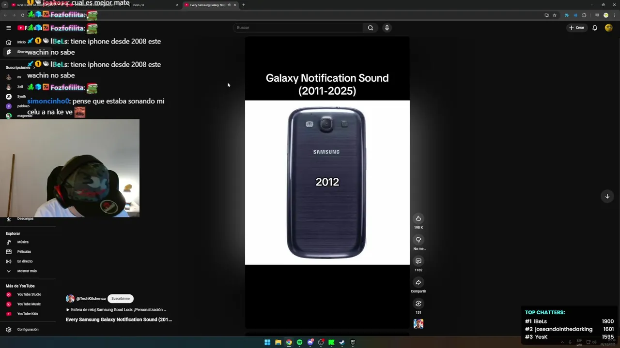Click the blue sound-wave extension icon
Viewport: 620px width, 348px height.
click(x=575, y=15)
